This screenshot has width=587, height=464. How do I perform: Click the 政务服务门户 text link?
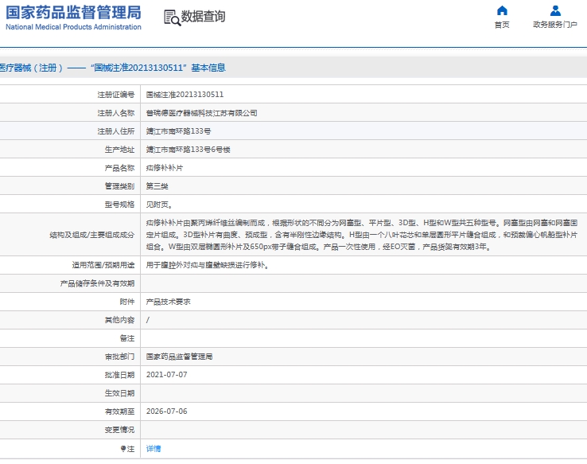[x=555, y=25]
